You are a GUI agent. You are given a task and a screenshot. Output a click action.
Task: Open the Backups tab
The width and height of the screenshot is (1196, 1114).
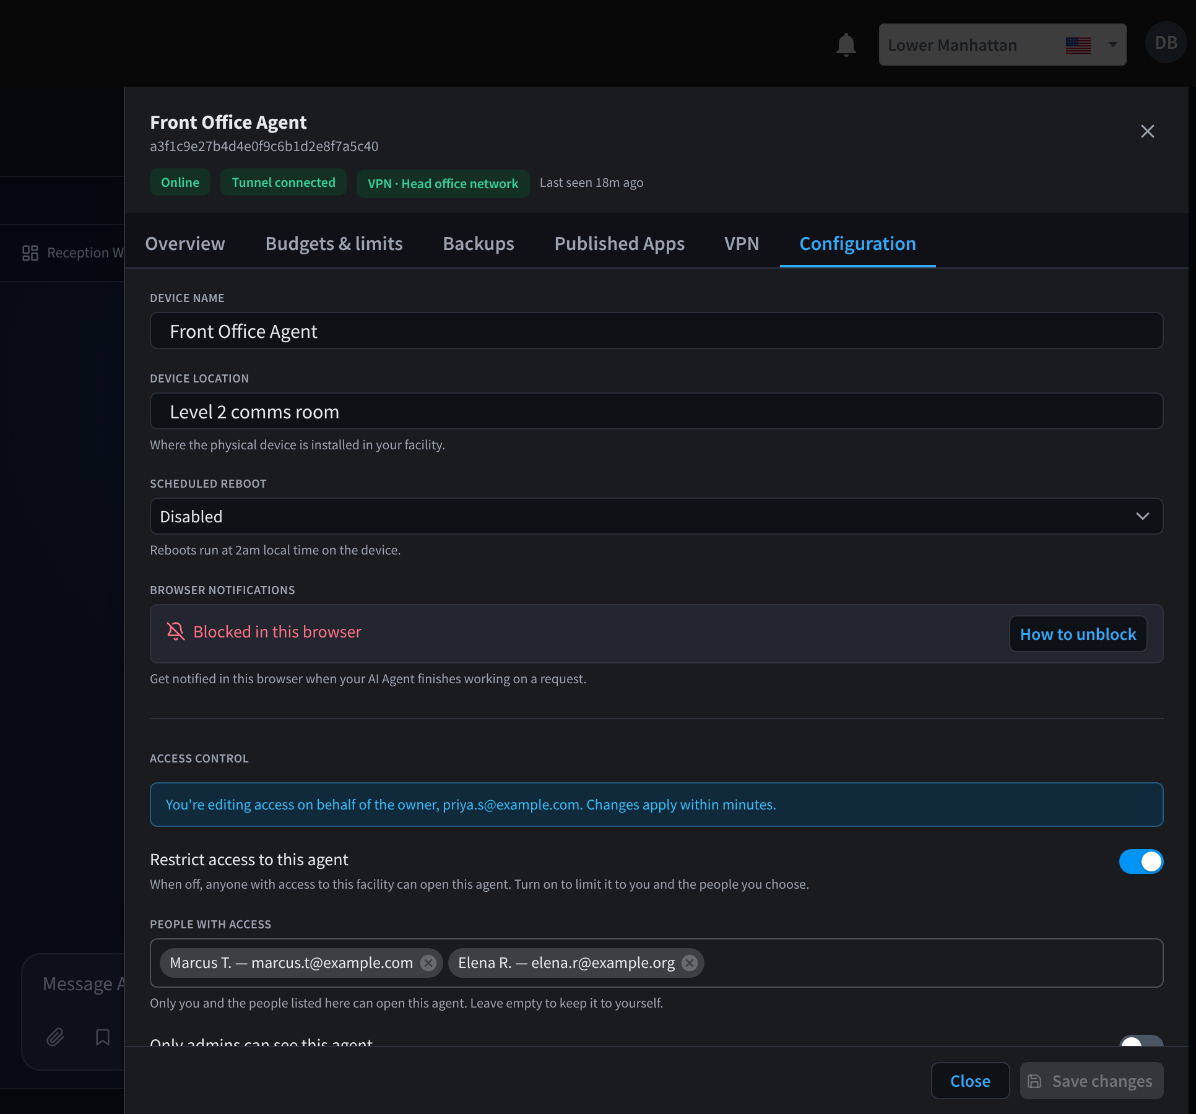tap(479, 243)
